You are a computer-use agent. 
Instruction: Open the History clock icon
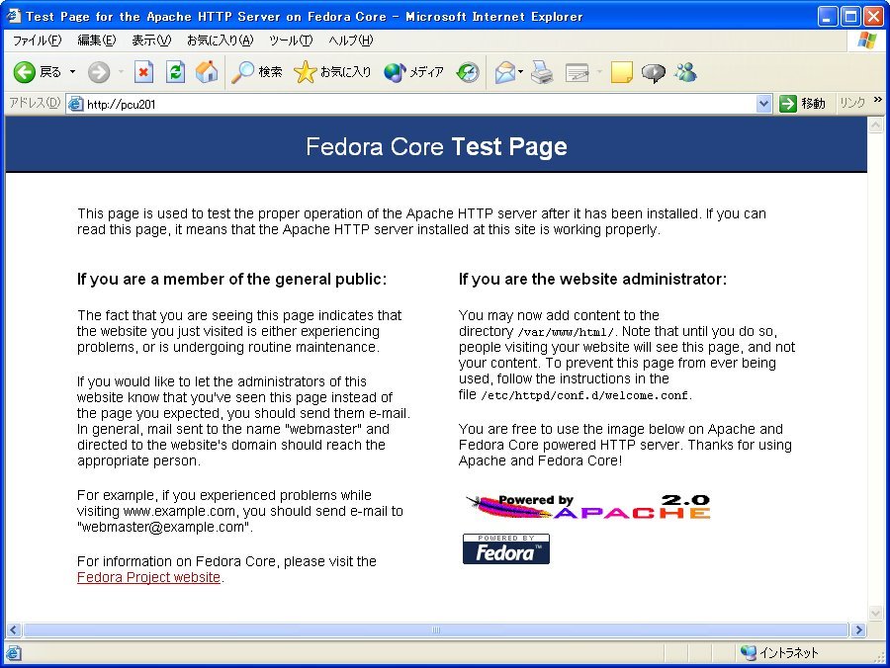tap(469, 72)
